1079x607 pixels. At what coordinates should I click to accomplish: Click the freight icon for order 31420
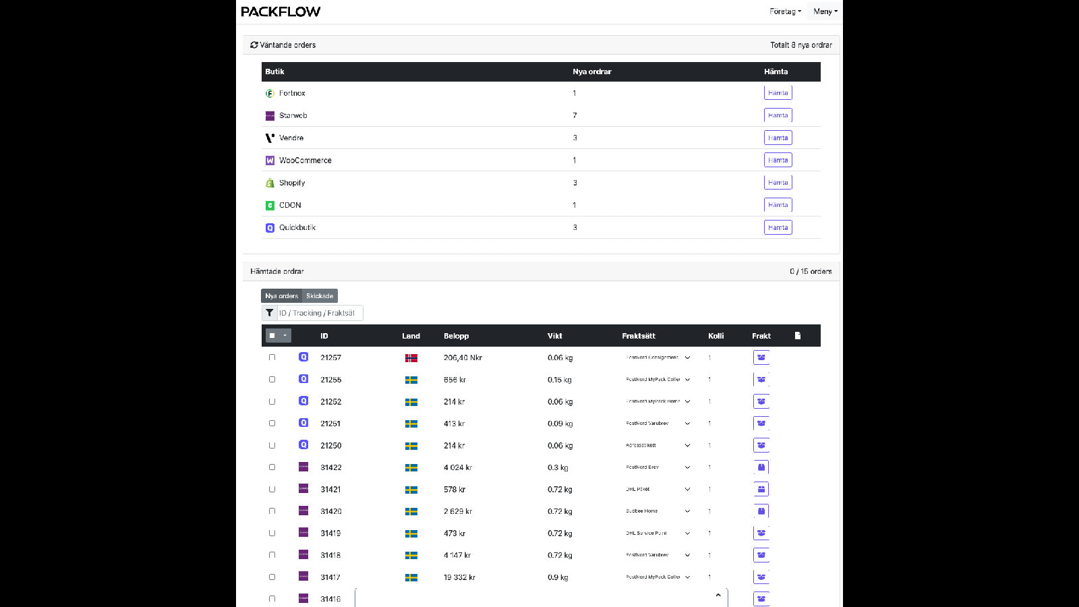[x=761, y=511]
